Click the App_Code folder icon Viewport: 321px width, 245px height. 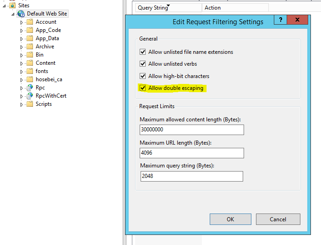click(x=30, y=30)
